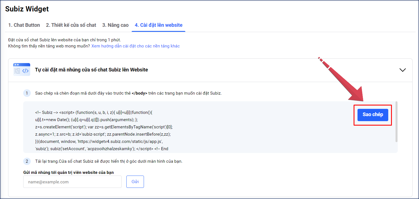Click the Tự cài đặt mã nhúng heading

(91, 70)
